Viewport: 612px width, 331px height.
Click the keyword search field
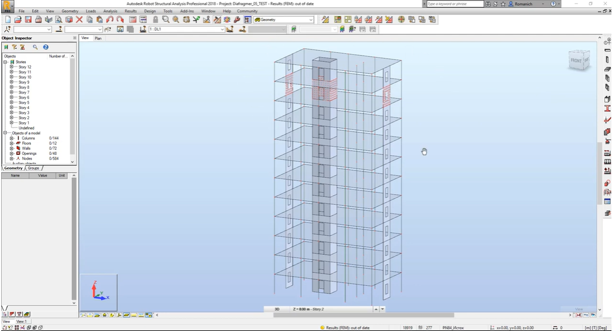[455, 4]
